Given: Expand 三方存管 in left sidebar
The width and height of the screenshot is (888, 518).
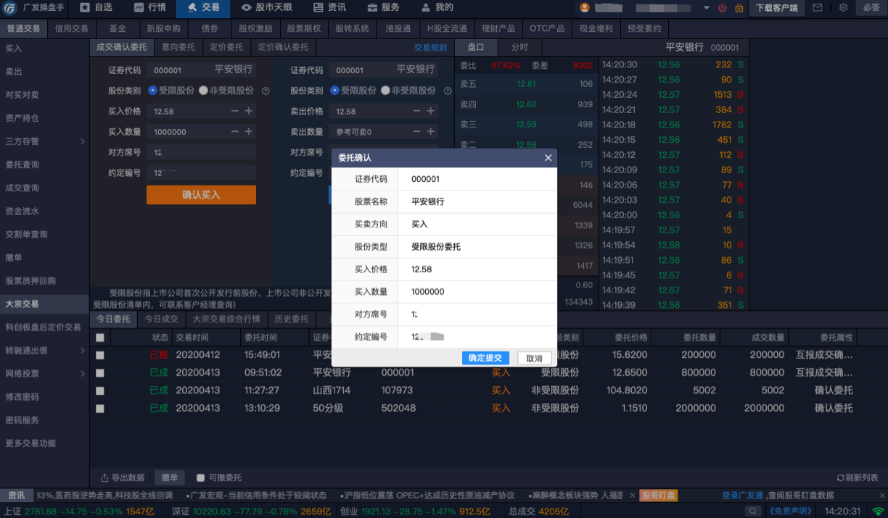Looking at the screenshot, I should (x=82, y=141).
